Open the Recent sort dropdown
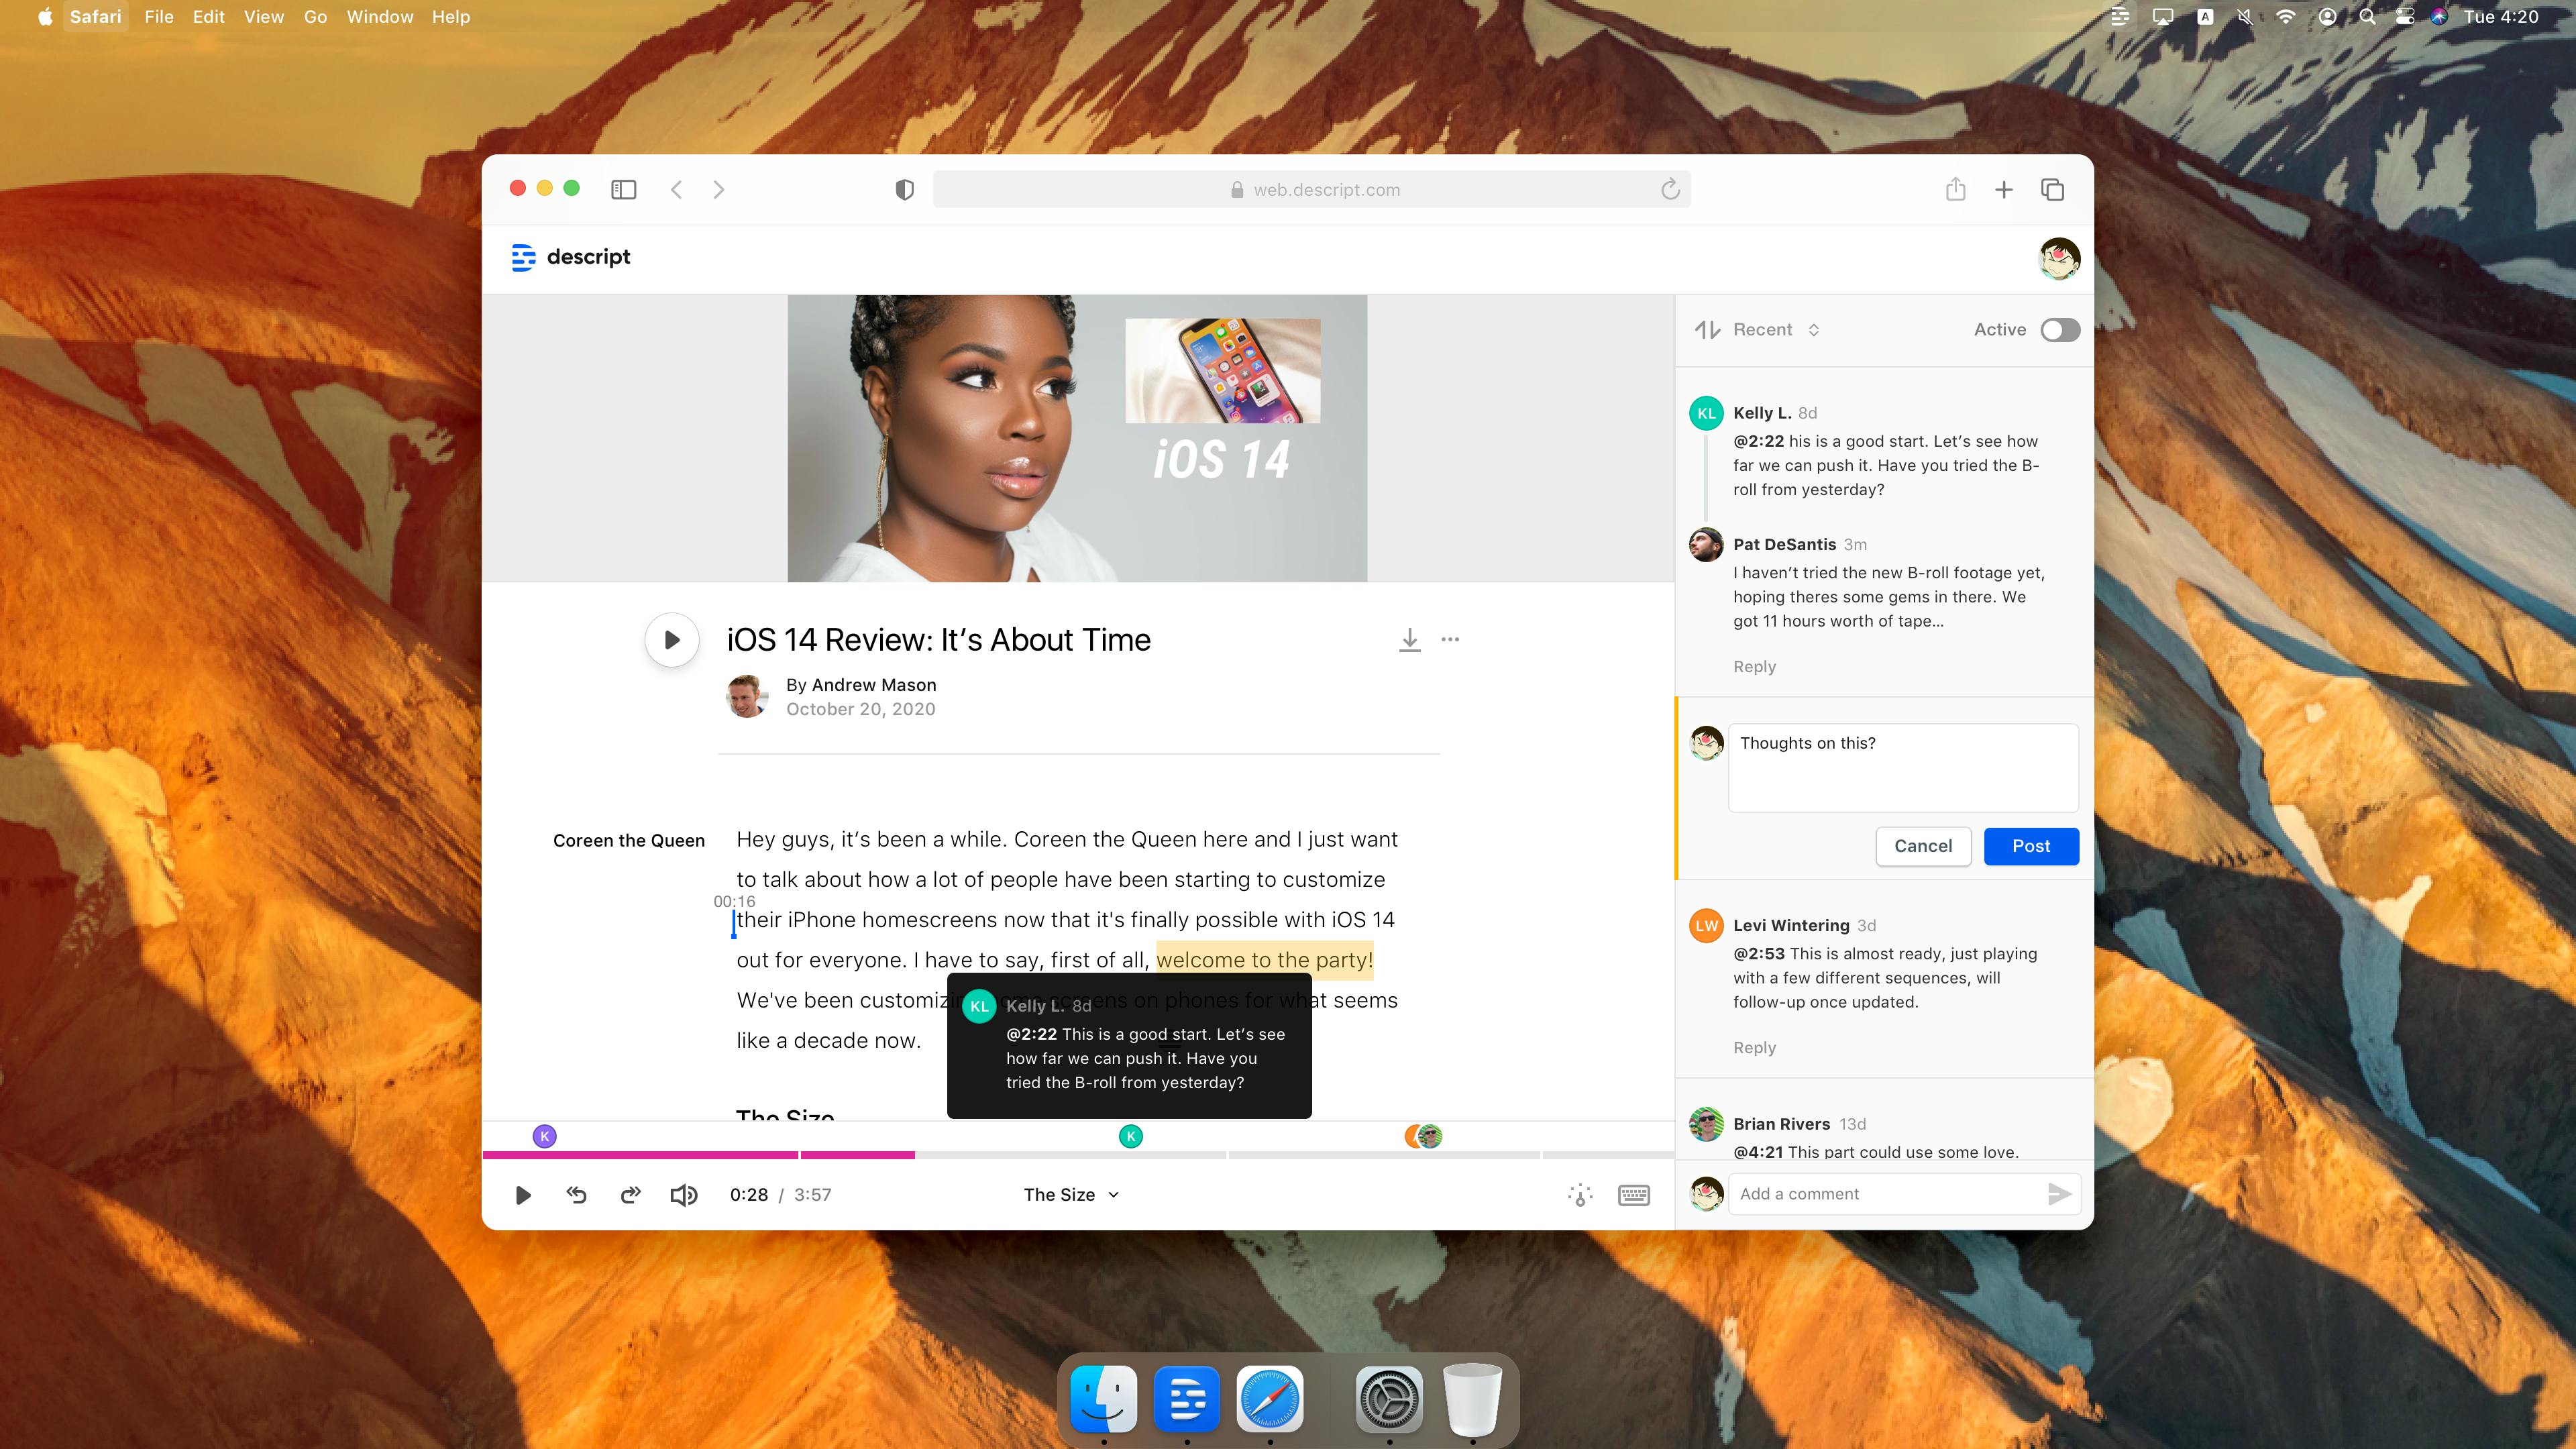2576x1449 pixels. (1776, 330)
